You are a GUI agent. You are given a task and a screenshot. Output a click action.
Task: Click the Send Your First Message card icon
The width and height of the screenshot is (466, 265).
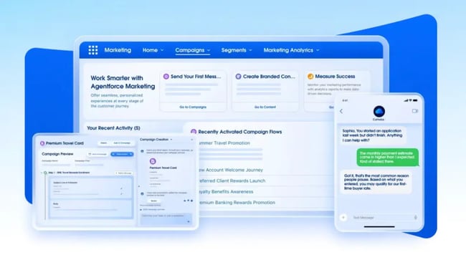point(166,77)
